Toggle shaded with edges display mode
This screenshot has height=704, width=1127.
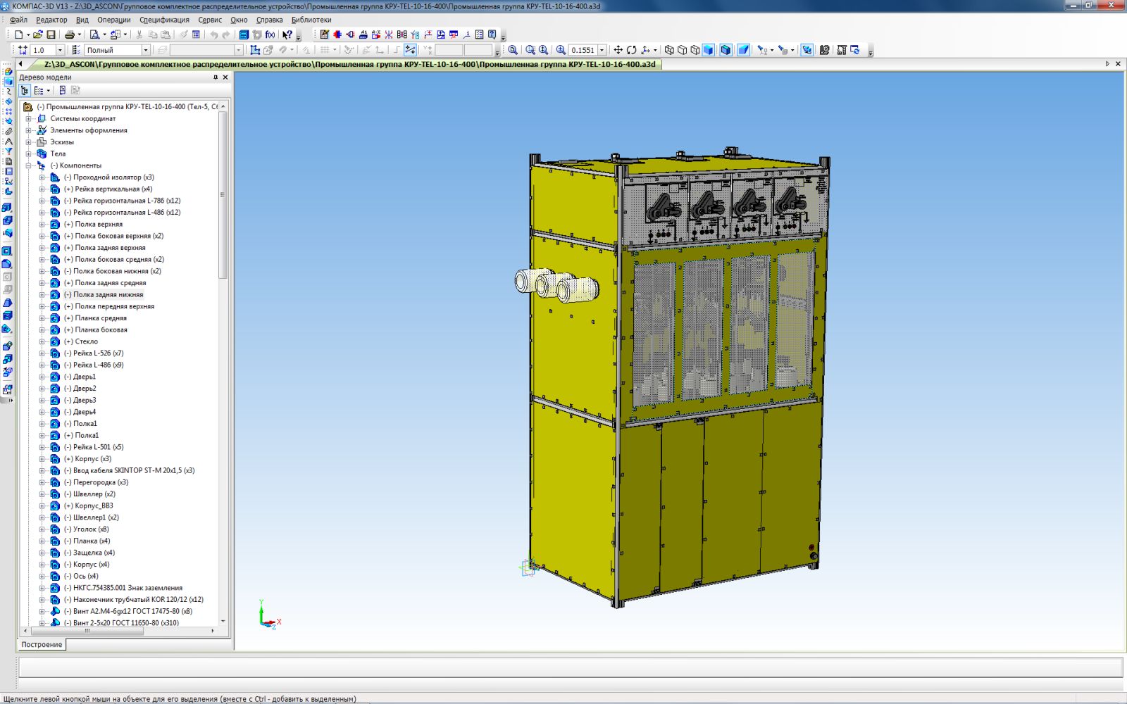(x=726, y=50)
